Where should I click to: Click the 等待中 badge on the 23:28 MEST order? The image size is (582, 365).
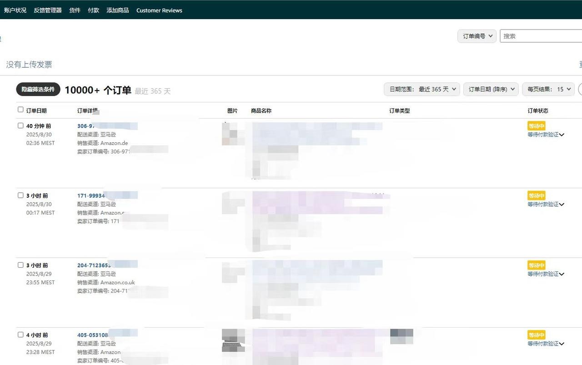click(x=537, y=335)
